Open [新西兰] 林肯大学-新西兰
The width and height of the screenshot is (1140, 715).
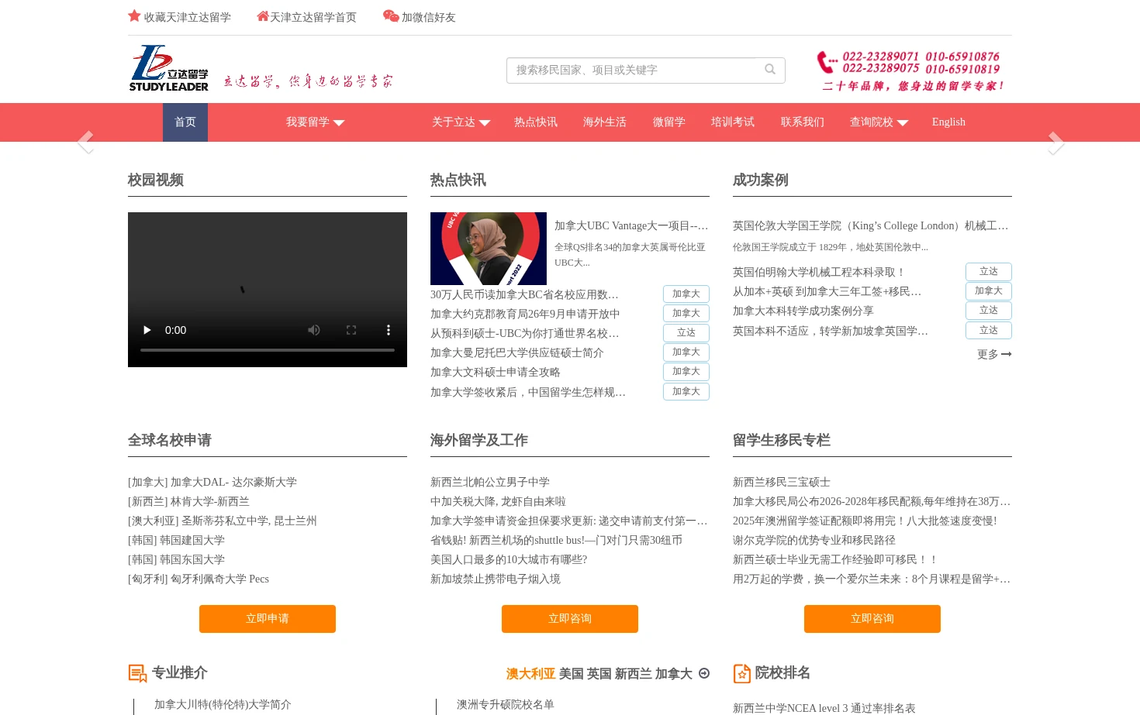(188, 502)
